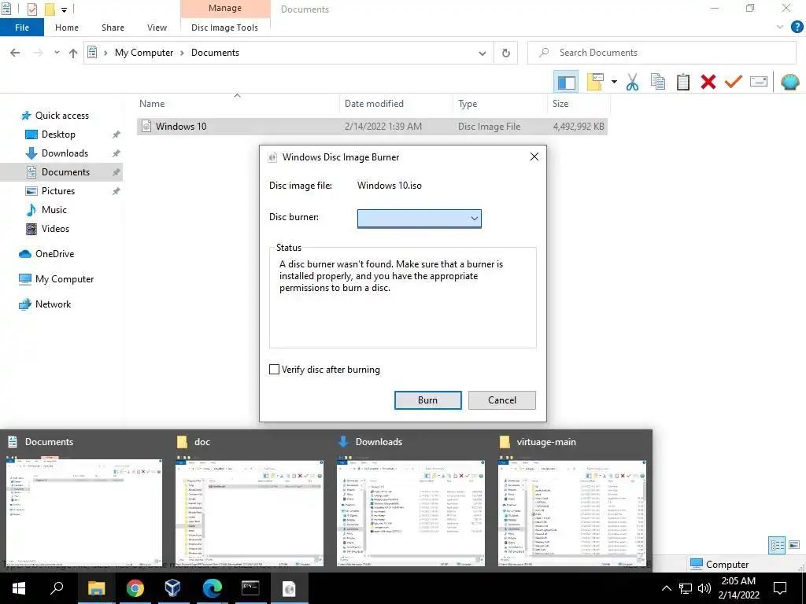Open Music in the navigation pane
The width and height of the screenshot is (806, 604).
pyautogui.click(x=54, y=209)
